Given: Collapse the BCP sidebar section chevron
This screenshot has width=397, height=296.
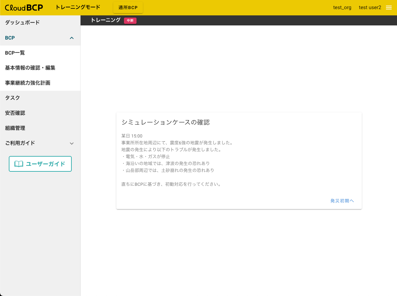Looking at the screenshot, I should pos(72,38).
